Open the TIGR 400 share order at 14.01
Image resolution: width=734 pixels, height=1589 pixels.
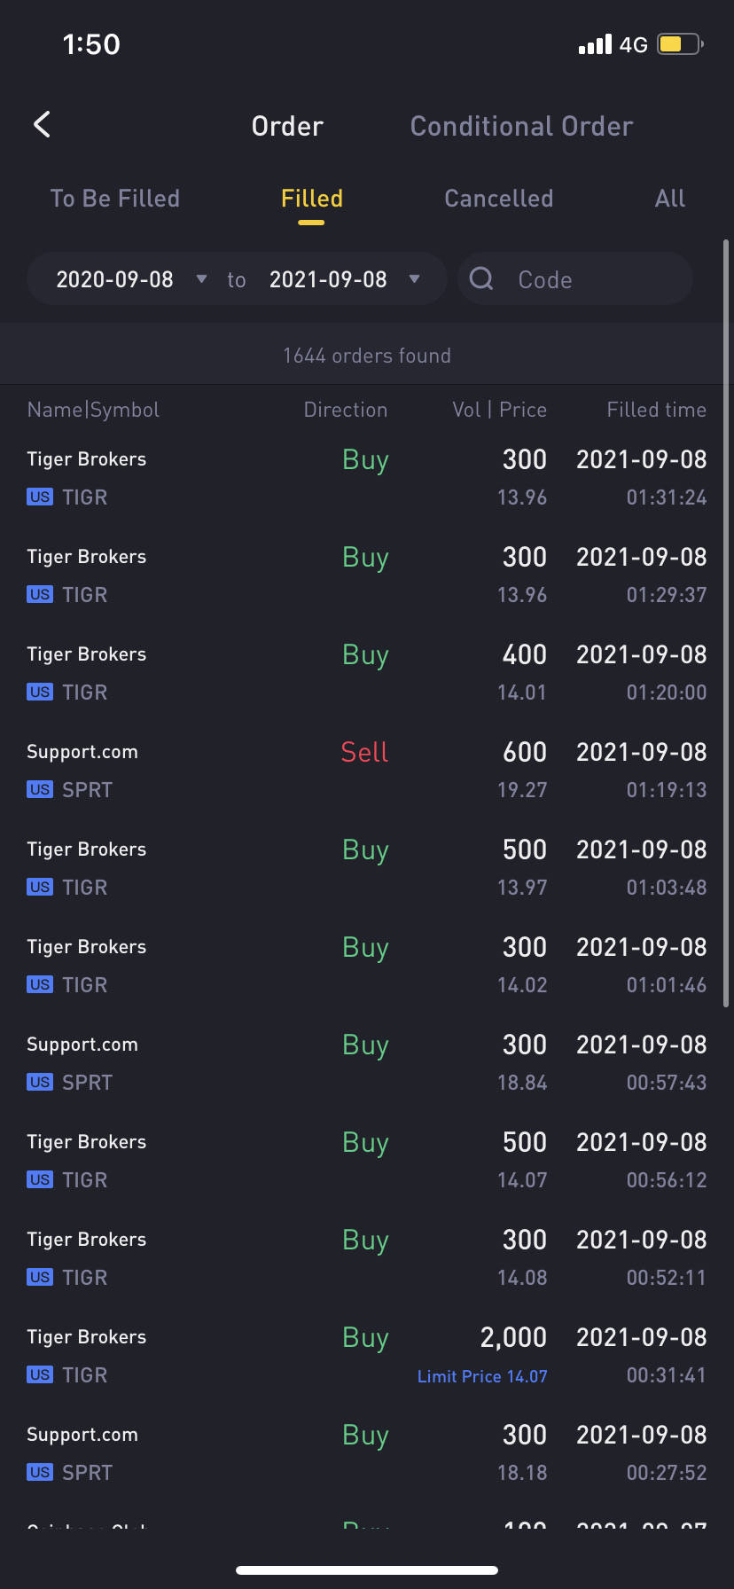(x=367, y=672)
